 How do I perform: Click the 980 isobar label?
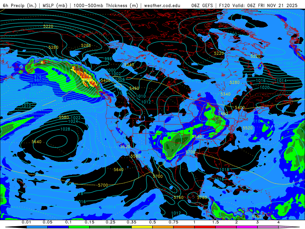point(38,80)
